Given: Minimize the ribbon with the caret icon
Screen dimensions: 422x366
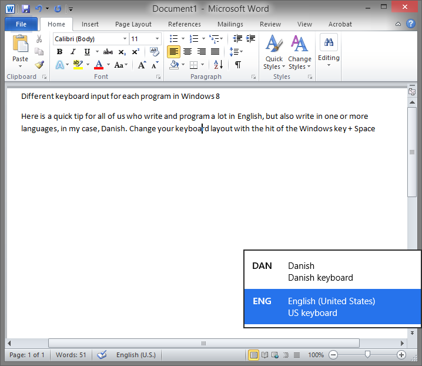Looking at the screenshot, I should [398, 24].
